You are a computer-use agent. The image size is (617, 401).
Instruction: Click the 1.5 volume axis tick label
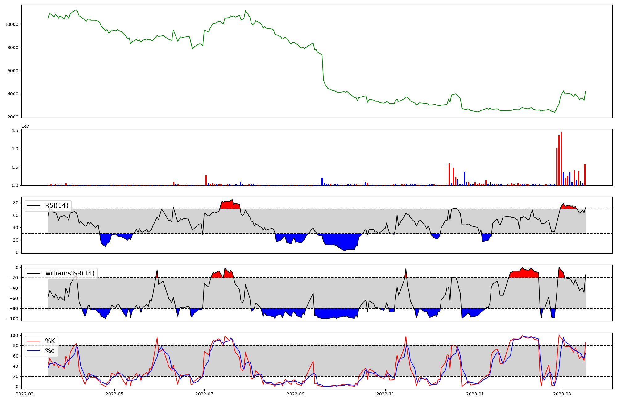click(x=15, y=130)
